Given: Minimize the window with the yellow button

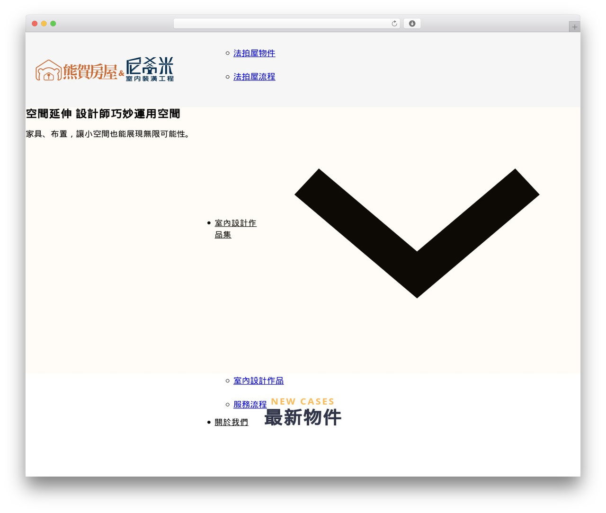Looking at the screenshot, I should tap(44, 24).
